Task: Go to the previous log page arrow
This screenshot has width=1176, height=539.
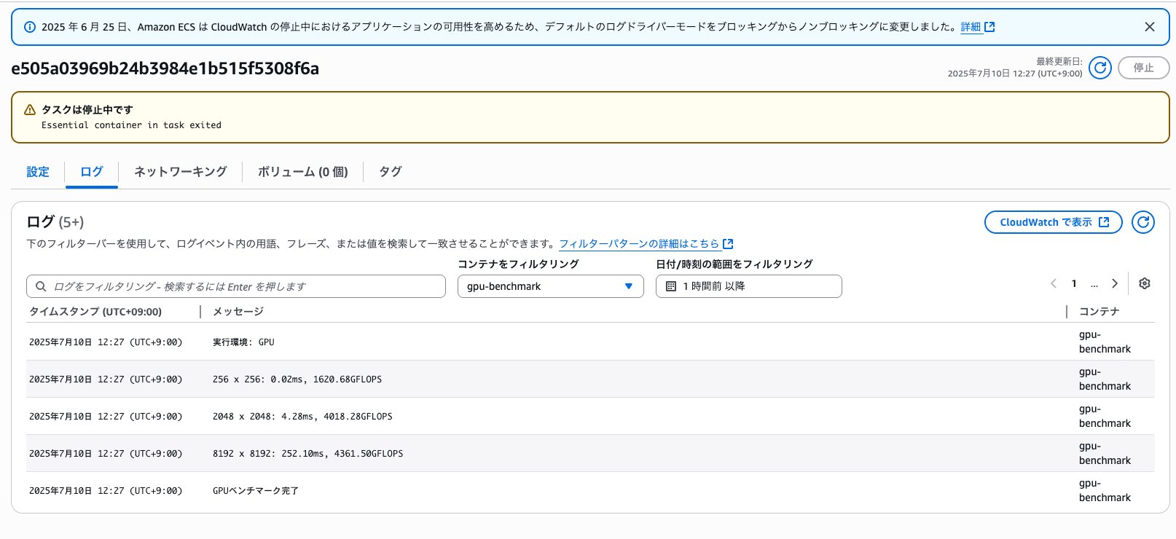Action: (x=1054, y=283)
